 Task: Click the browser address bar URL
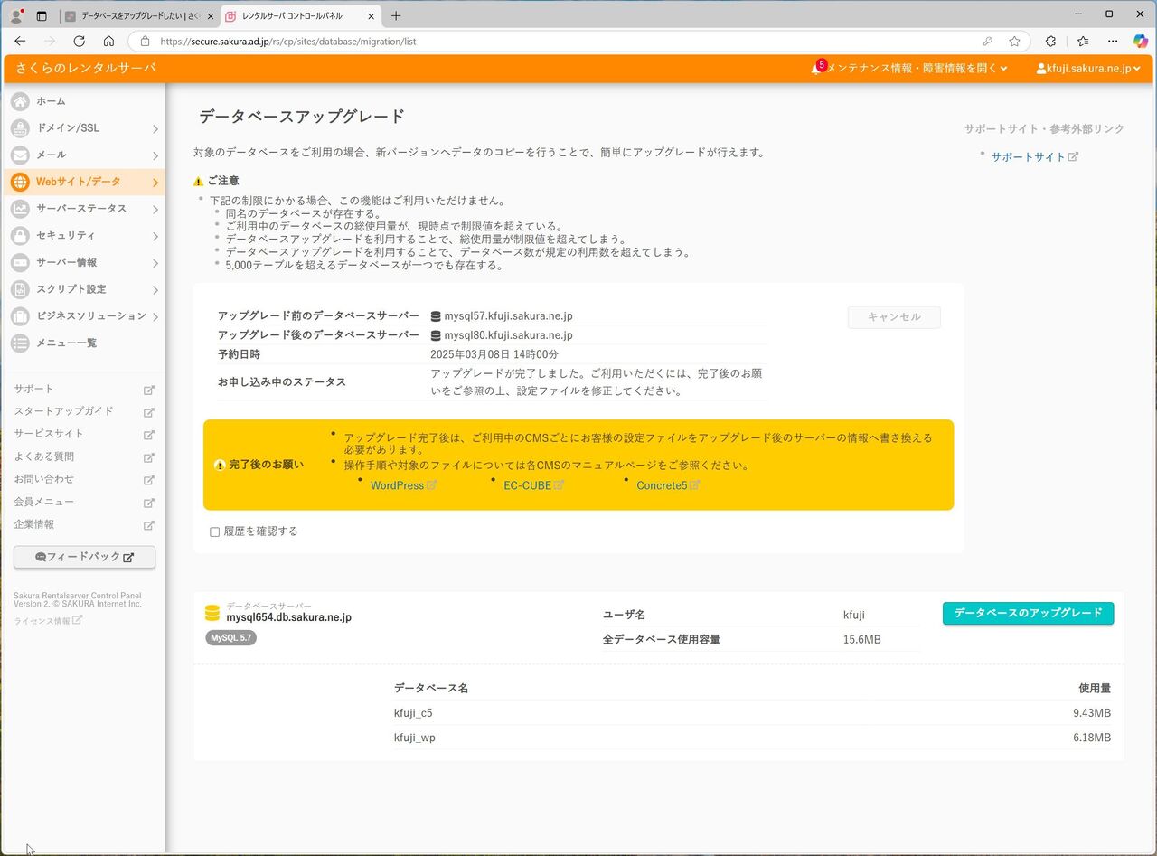(287, 41)
